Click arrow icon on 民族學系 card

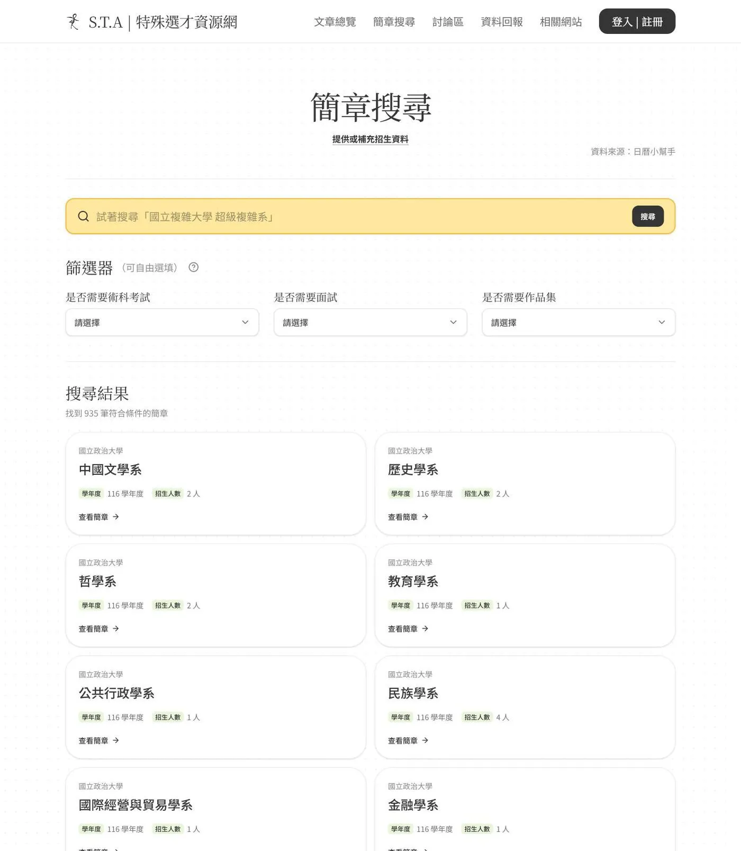coord(425,740)
